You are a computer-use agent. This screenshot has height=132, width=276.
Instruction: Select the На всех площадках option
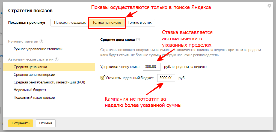click(70, 23)
